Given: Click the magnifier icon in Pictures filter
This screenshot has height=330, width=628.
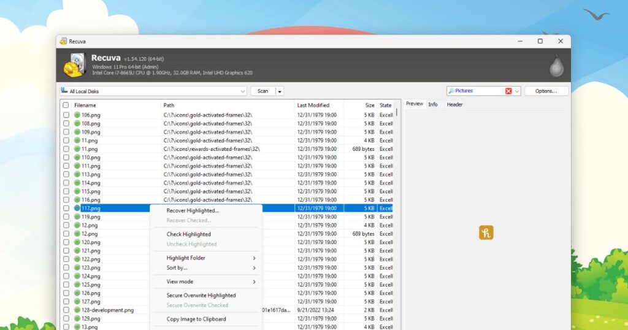Looking at the screenshot, I should pyautogui.click(x=451, y=91).
